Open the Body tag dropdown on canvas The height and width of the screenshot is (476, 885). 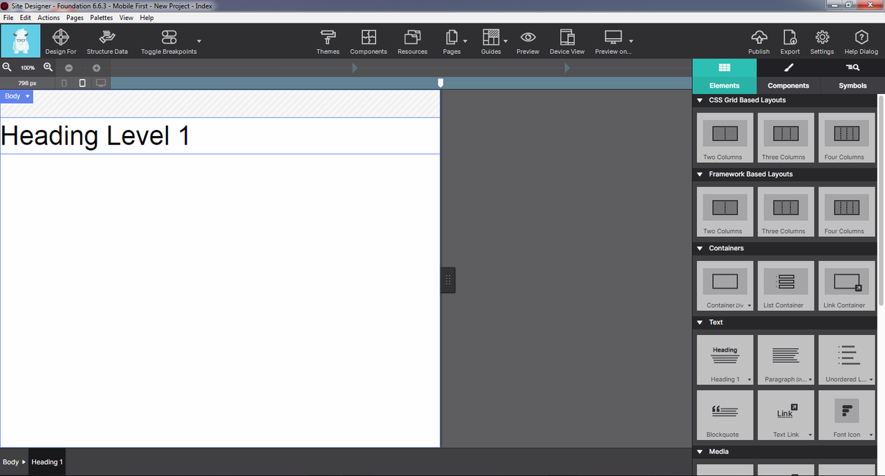(28, 97)
